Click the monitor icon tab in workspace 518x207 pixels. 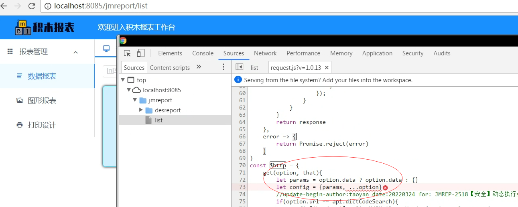[106, 48]
